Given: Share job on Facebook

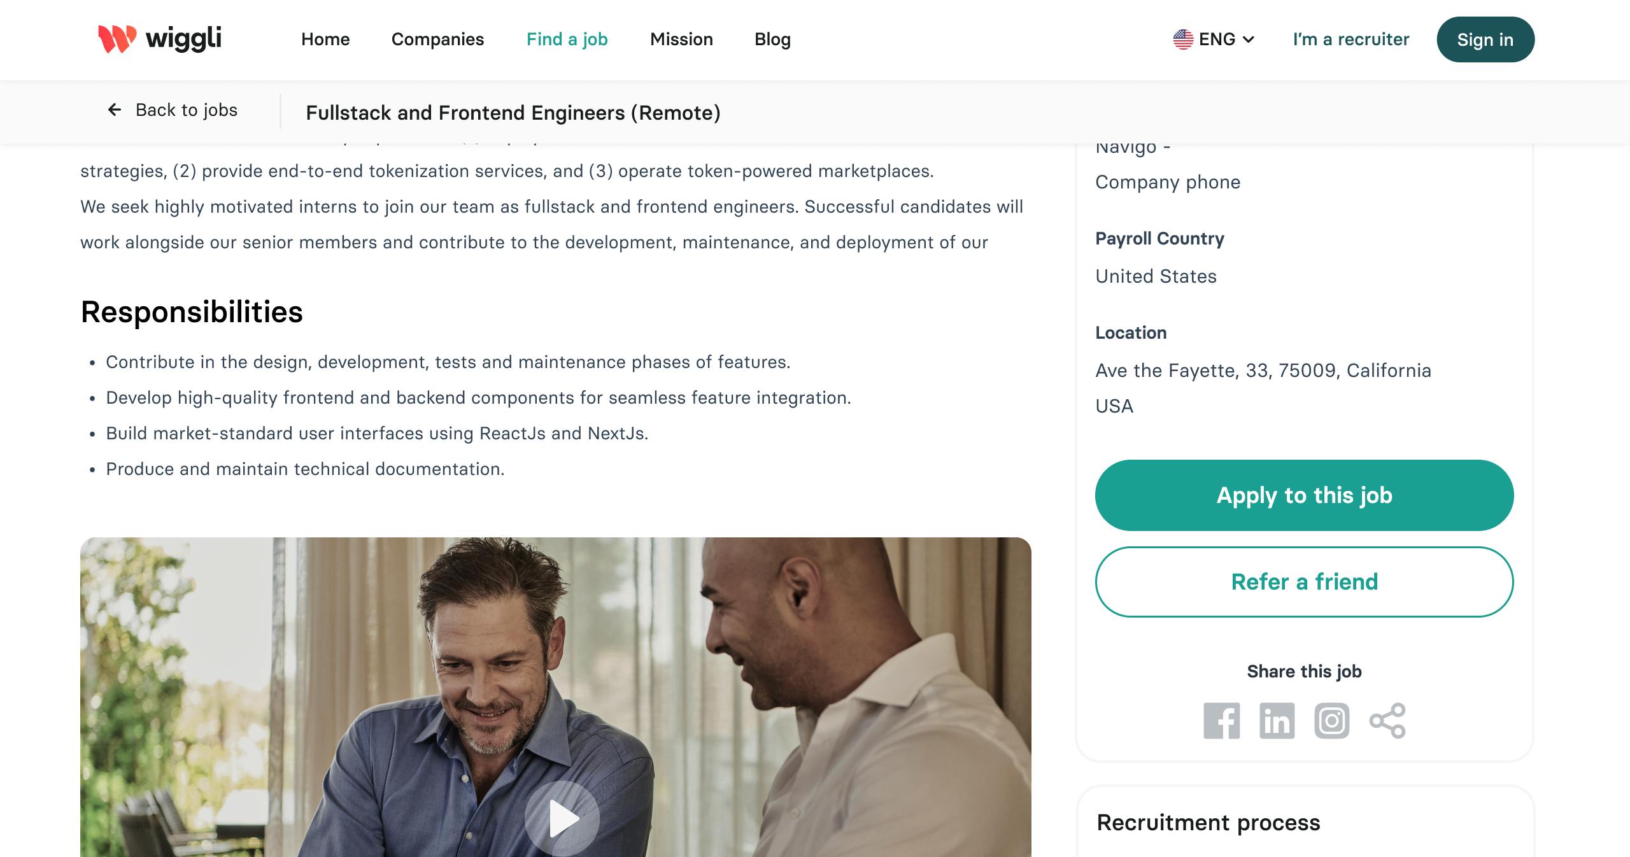Looking at the screenshot, I should coord(1221,721).
